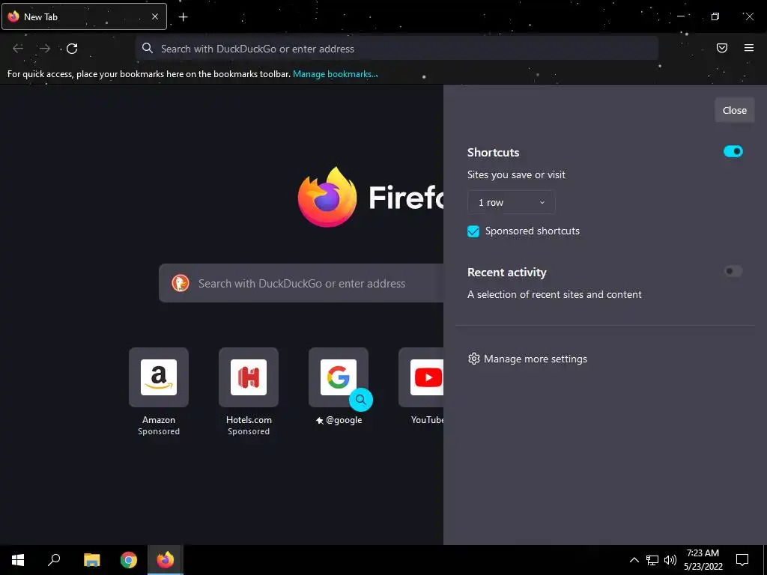Click the DuckDuckGo icon in search box
This screenshot has width=767, height=575.
(x=181, y=283)
